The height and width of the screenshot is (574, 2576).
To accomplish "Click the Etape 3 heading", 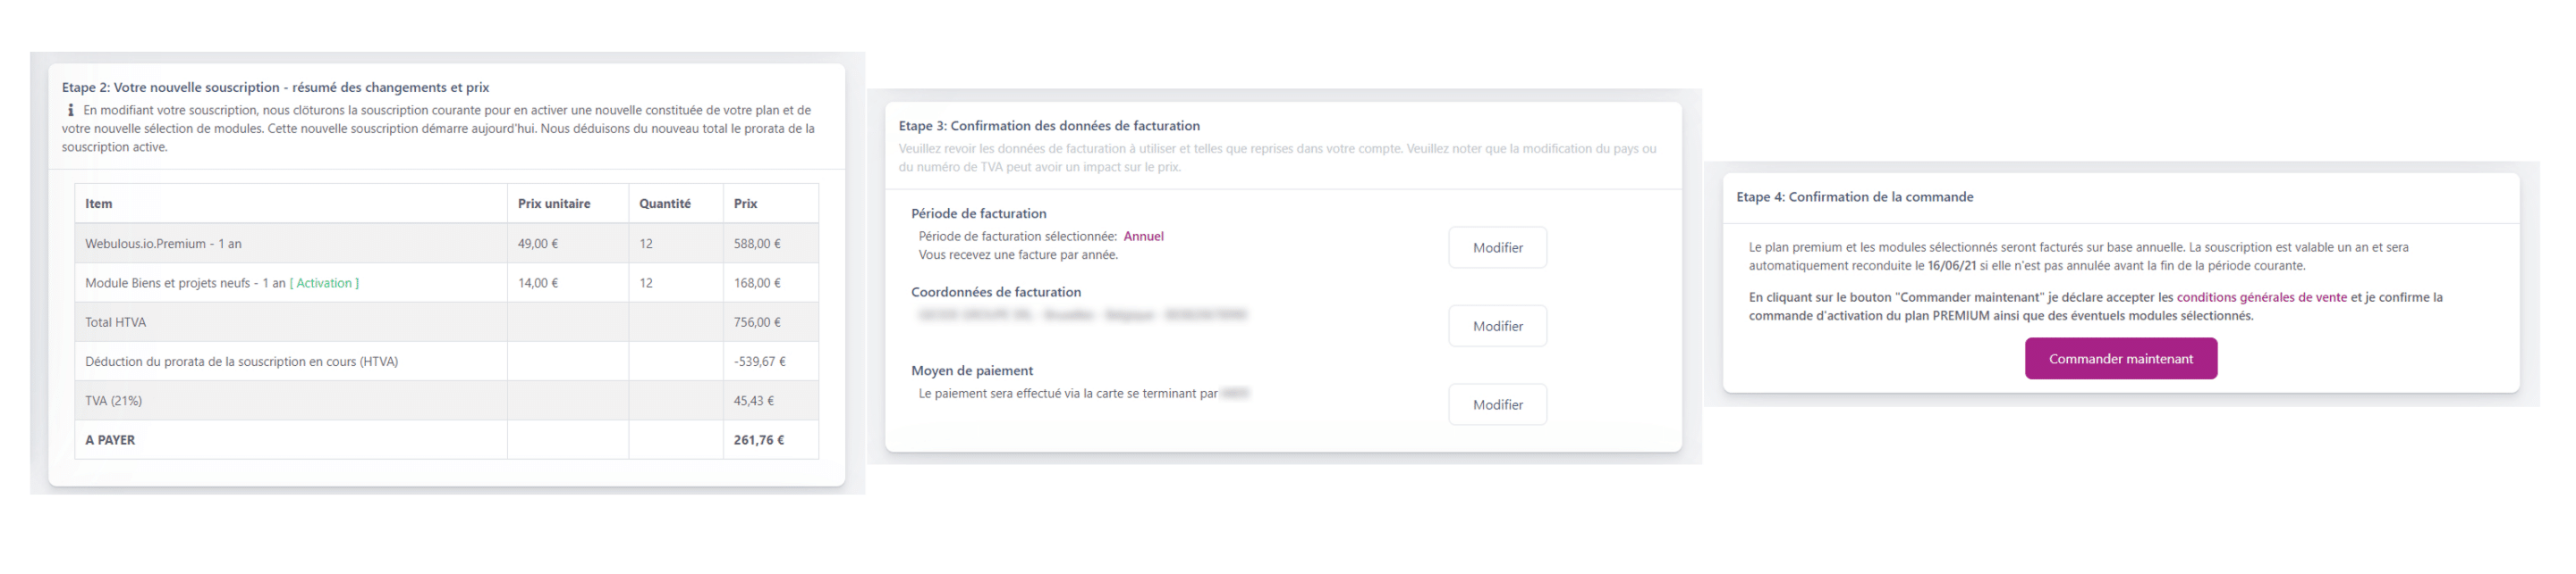I will click(x=1049, y=126).
